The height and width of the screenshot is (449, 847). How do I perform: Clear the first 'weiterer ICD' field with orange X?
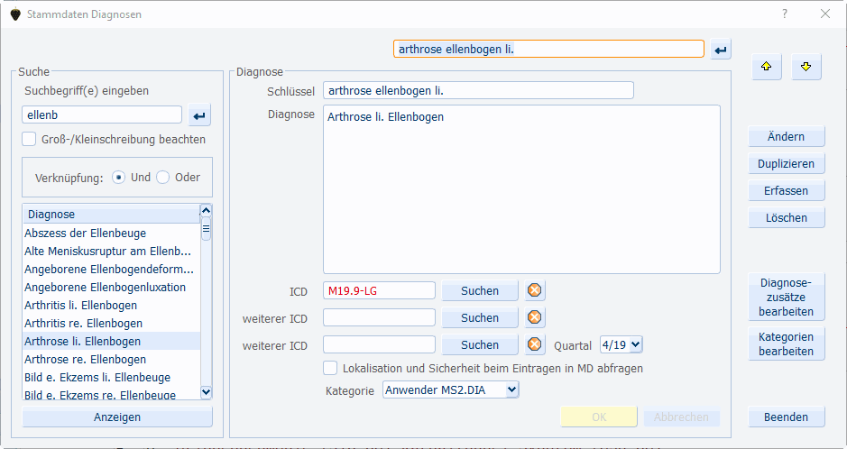[x=534, y=317]
